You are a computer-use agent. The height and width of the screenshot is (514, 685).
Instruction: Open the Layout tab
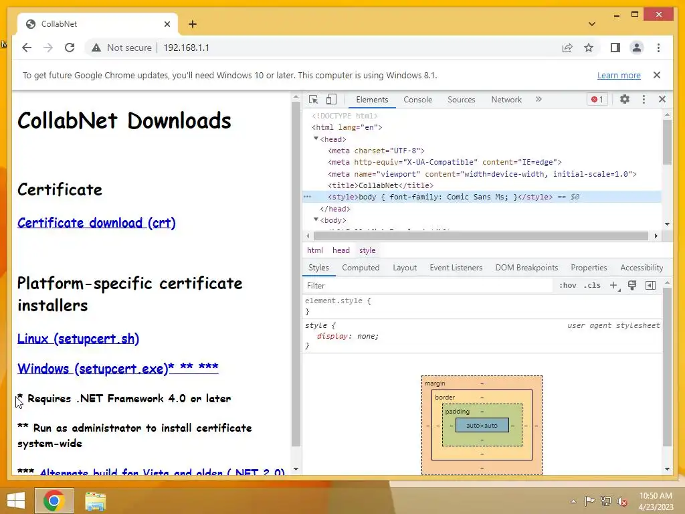tap(405, 268)
